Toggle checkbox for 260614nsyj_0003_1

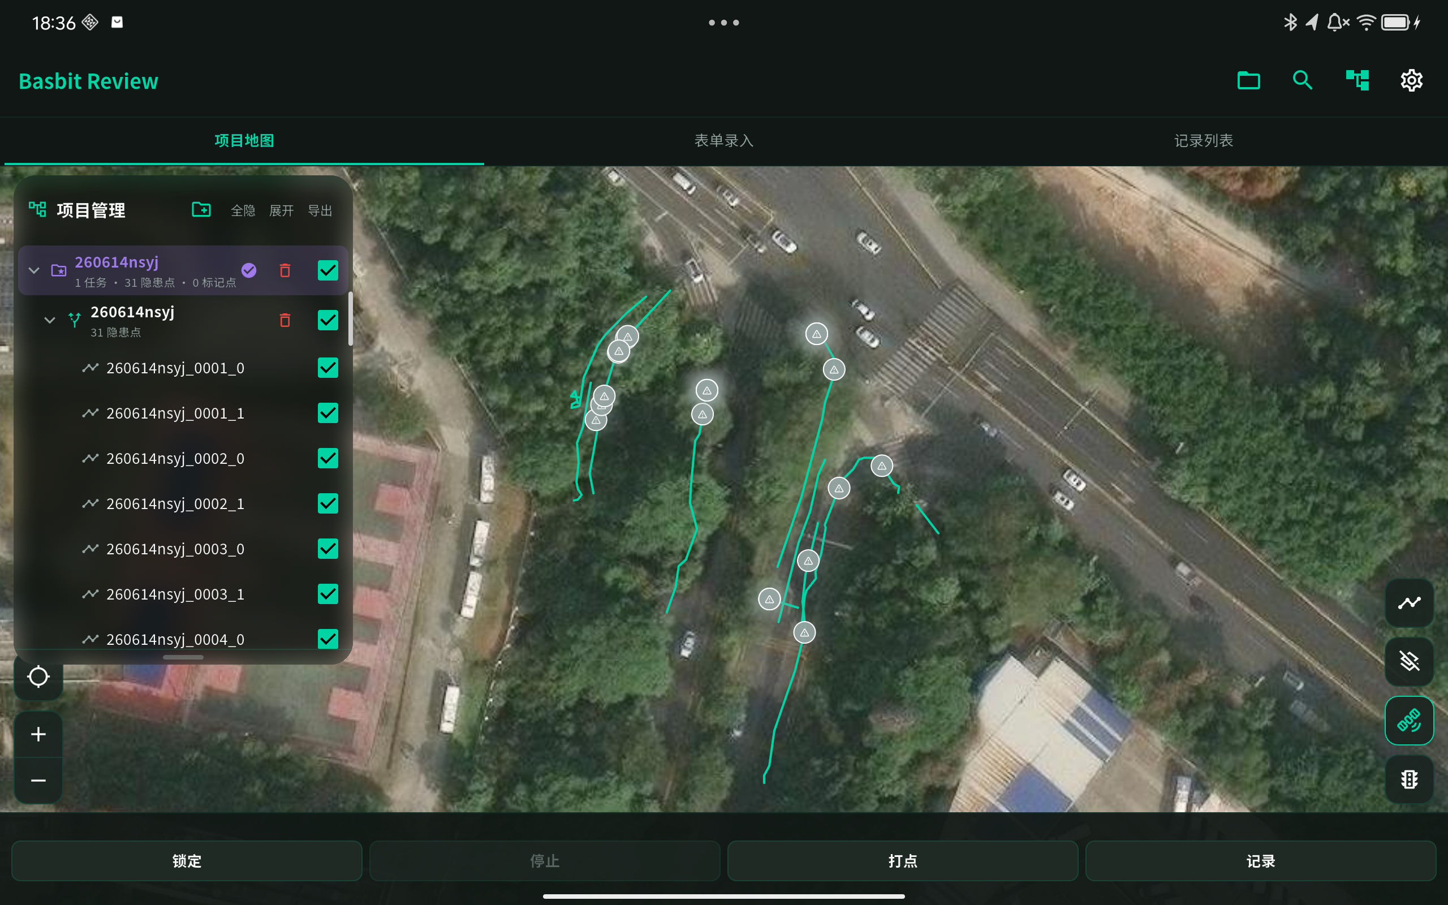(328, 594)
